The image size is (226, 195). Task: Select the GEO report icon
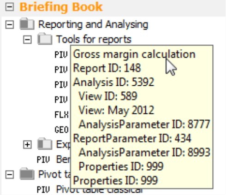click(x=61, y=130)
